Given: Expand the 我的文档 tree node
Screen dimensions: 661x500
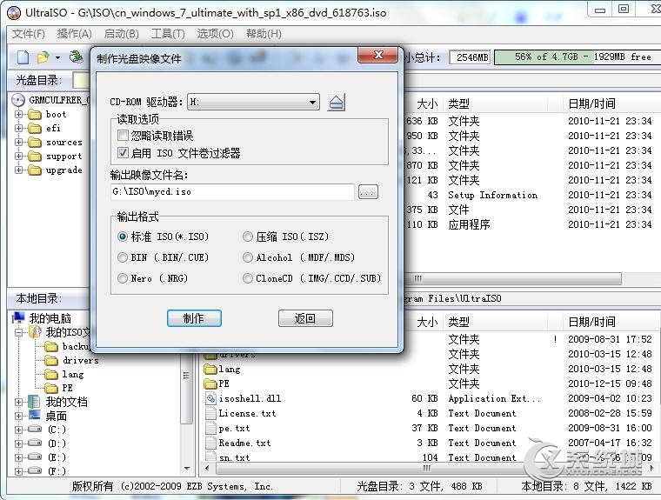Looking at the screenshot, I should click(x=18, y=403).
